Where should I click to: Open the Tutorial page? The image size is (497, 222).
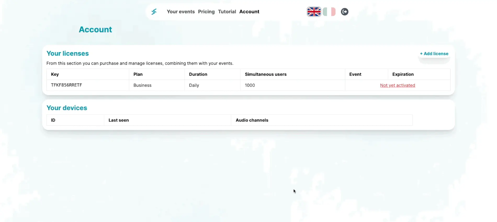point(227,12)
